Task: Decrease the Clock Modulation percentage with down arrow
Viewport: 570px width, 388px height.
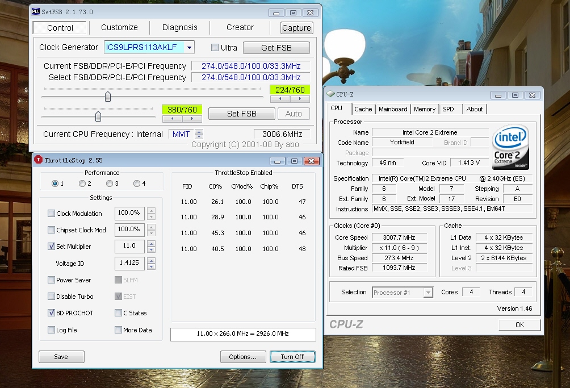Action: coord(151,216)
